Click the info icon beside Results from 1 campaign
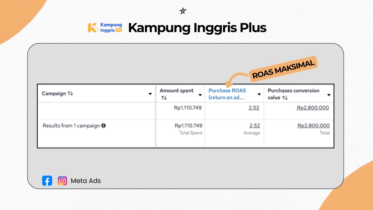Viewport: 373px width, 210px height. pos(103,126)
